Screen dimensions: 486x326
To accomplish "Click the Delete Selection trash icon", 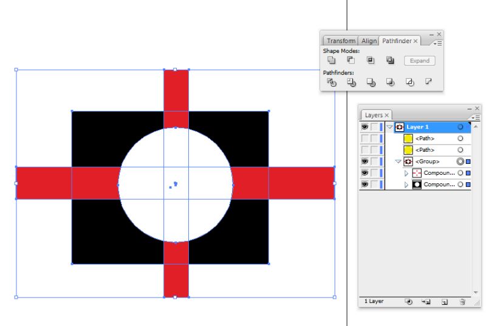I will coord(462,302).
